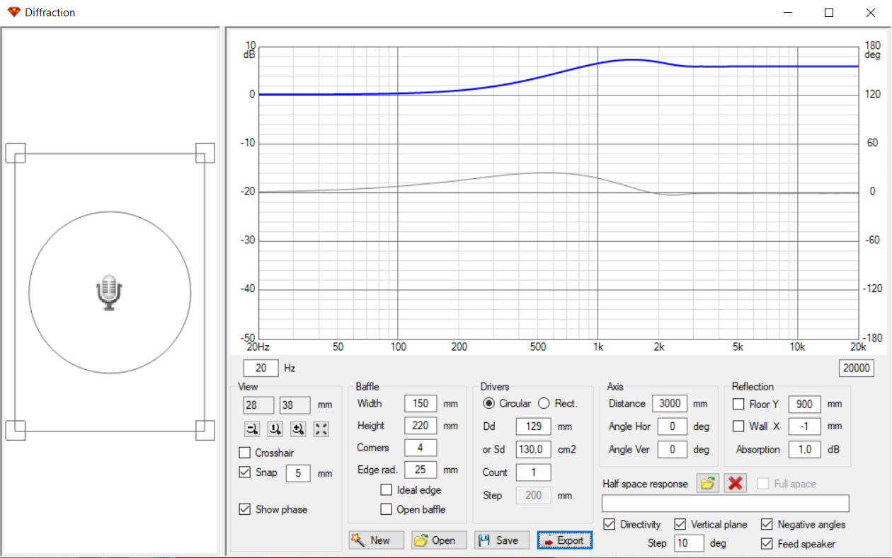
Task: Open half space response file folder icon
Action: (x=707, y=484)
